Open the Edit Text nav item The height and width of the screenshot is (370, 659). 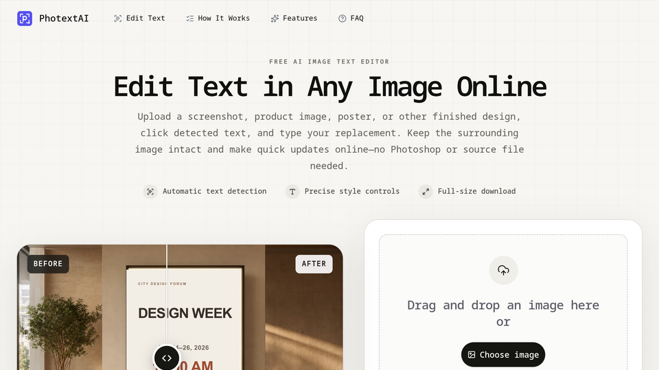point(139,18)
